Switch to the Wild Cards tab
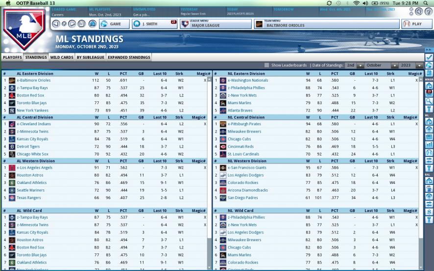The image size is (434, 271). [62, 57]
